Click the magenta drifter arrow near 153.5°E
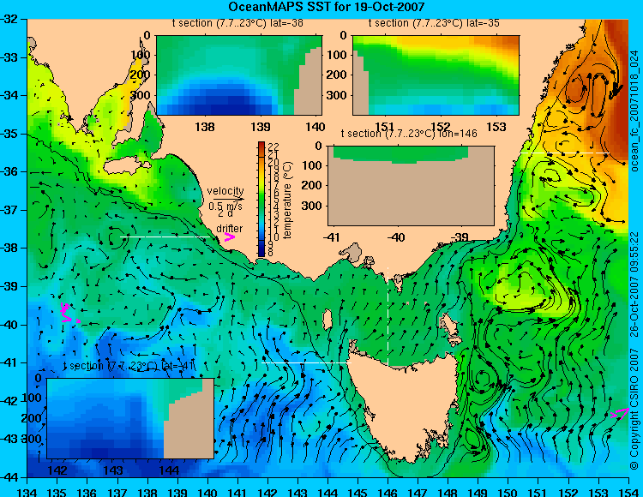The width and height of the screenshot is (643, 497). 620,414
